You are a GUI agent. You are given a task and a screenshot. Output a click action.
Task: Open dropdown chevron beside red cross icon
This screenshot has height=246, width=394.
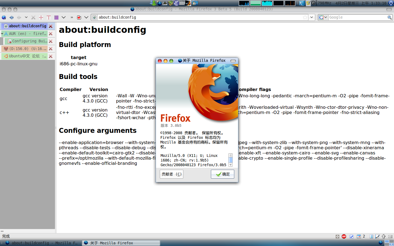click(x=86, y=17)
